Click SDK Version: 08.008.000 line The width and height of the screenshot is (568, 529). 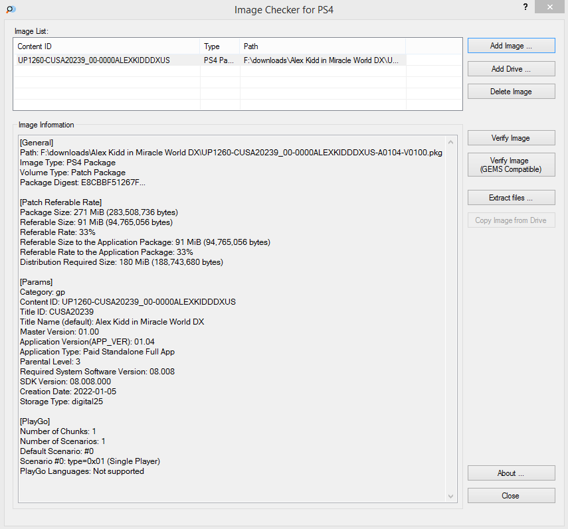(66, 382)
